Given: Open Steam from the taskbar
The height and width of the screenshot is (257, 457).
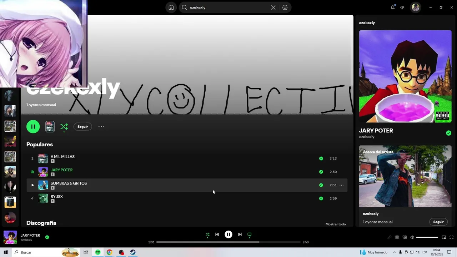Looking at the screenshot, I should click(132, 252).
